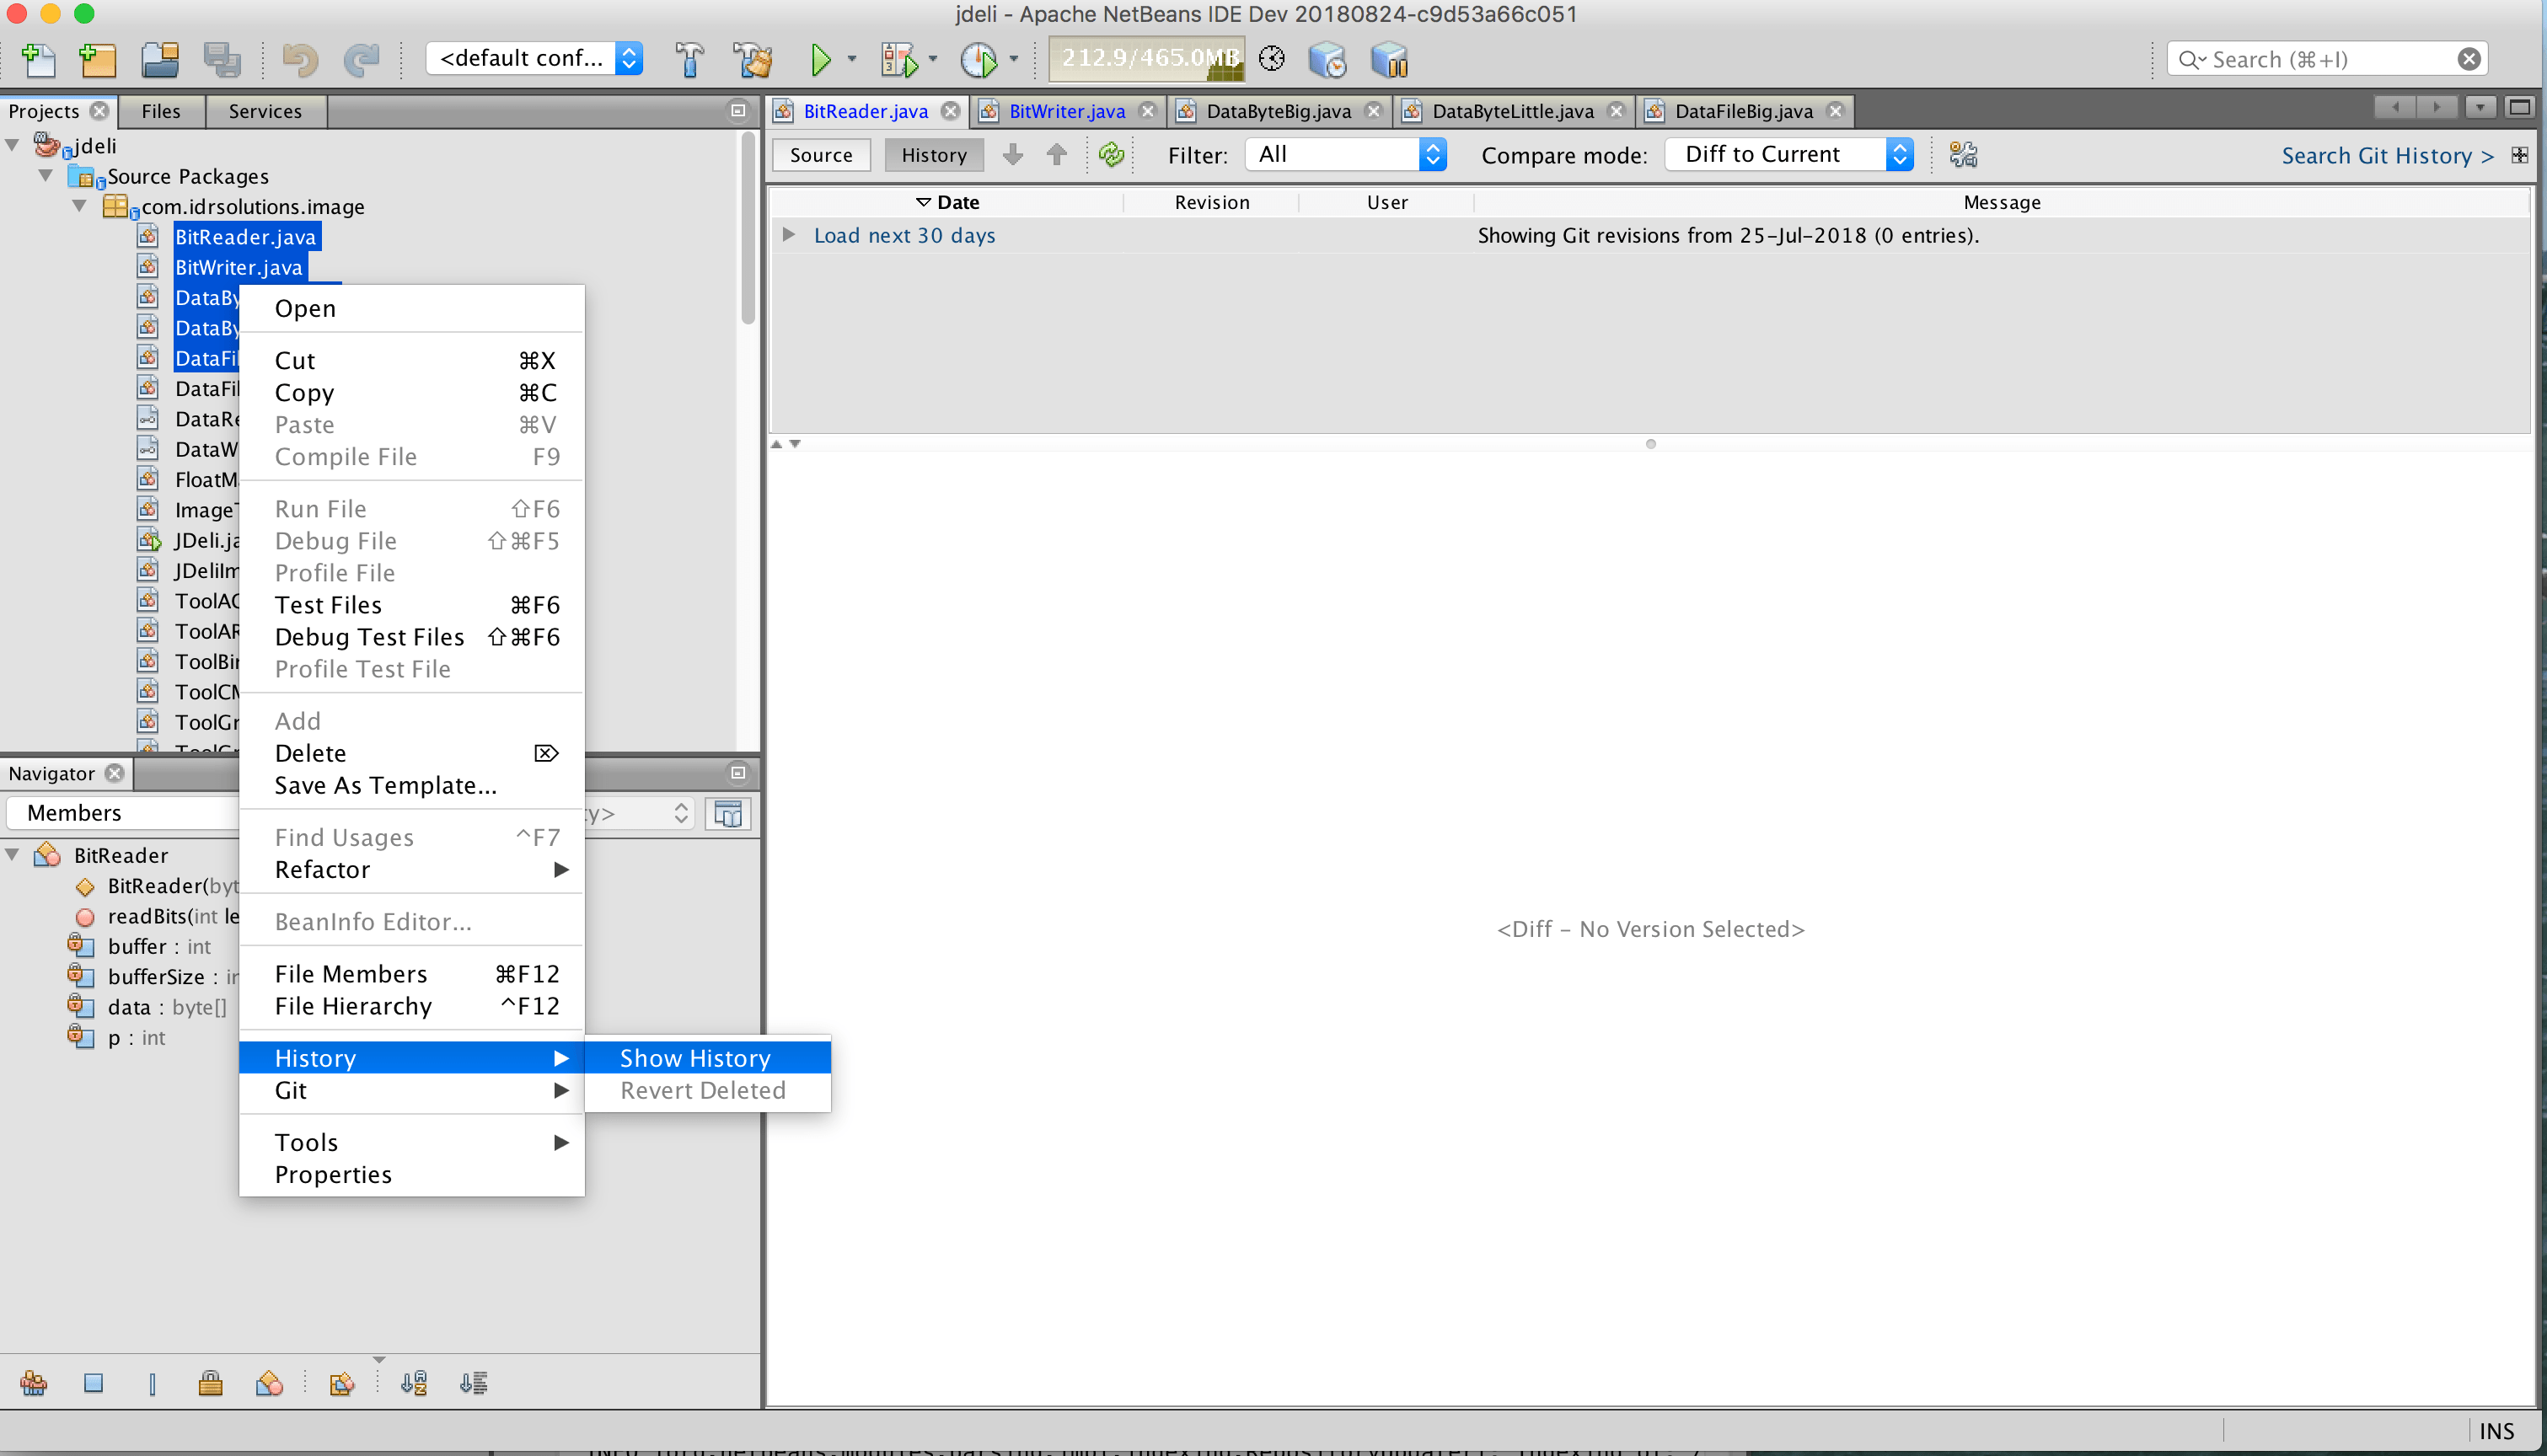Image resolution: width=2547 pixels, height=1456 pixels.
Task: Run the project with green play icon
Action: click(x=820, y=60)
